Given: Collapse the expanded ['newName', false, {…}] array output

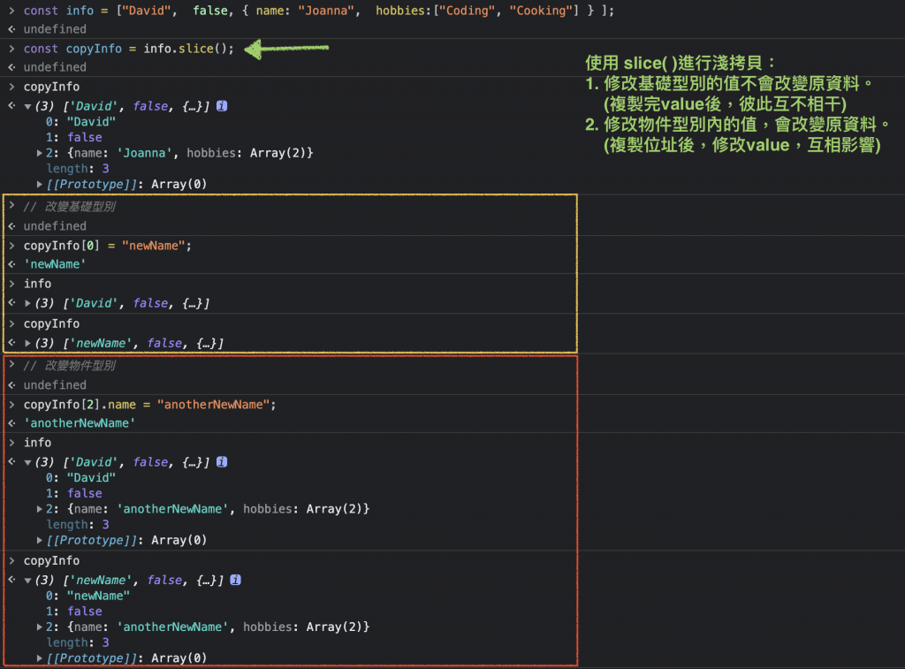Looking at the screenshot, I should pos(27,581).
